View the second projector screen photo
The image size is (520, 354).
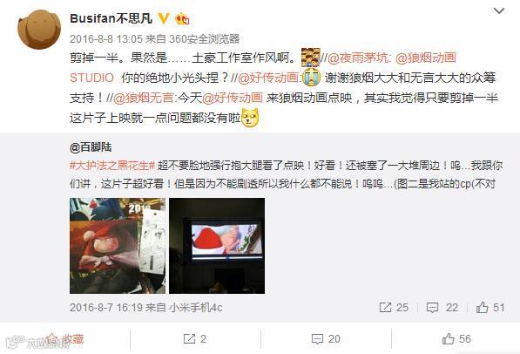point(217,246)
